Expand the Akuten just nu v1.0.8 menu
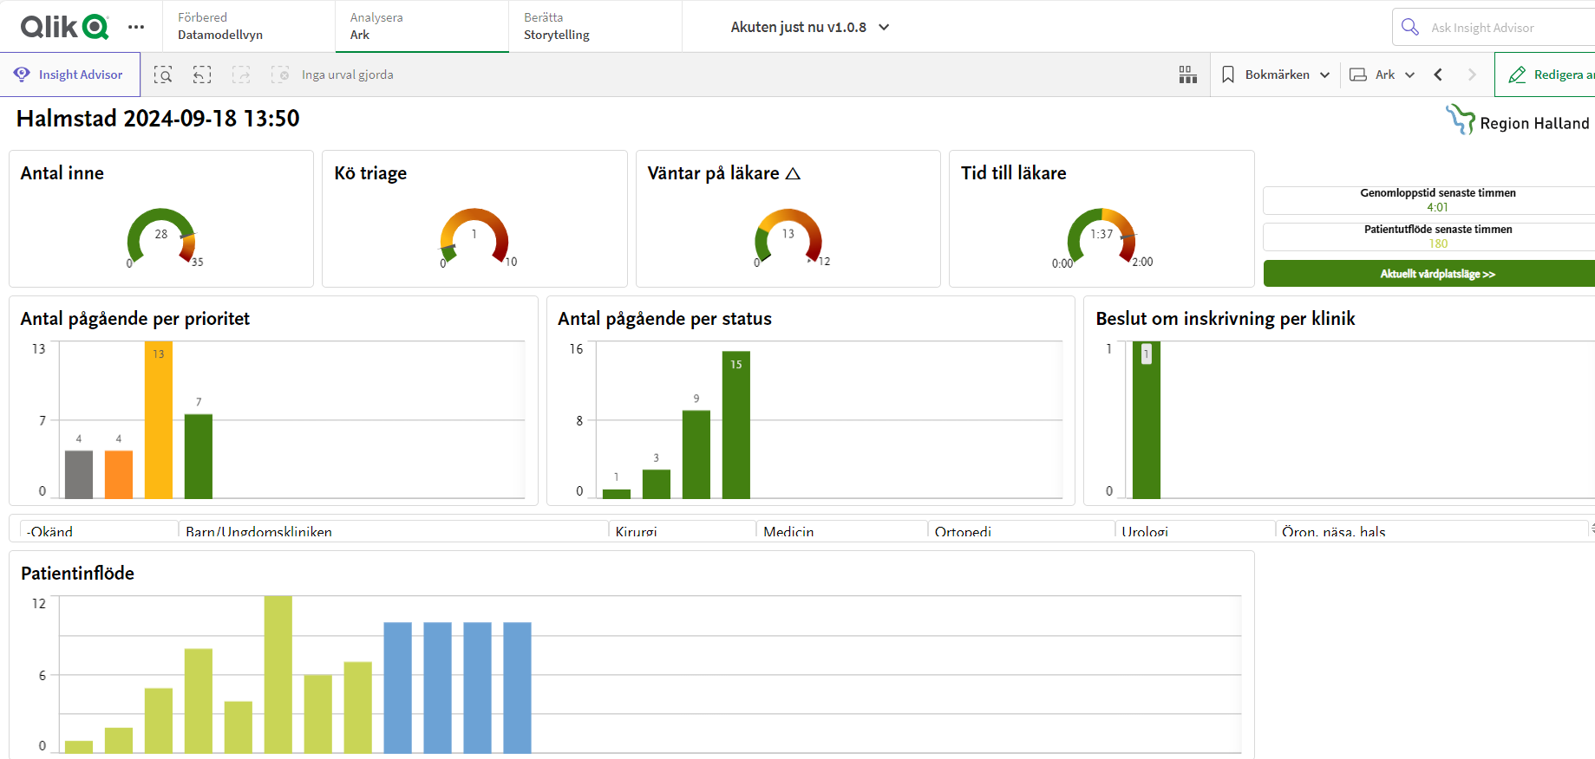The width and height of the screenshot is (1595, 759). pos(810,27)
